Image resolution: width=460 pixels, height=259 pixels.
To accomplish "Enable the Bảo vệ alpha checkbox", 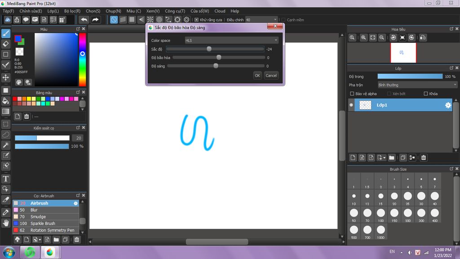I will 352,94.
